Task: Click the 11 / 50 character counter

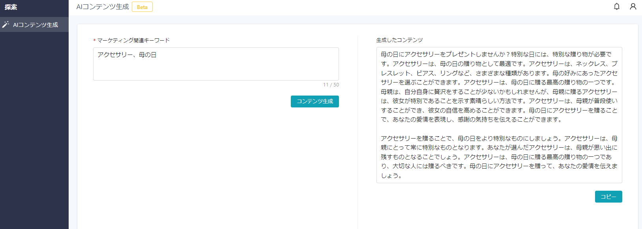Action: pyautogui.click(x=331, y=85)
